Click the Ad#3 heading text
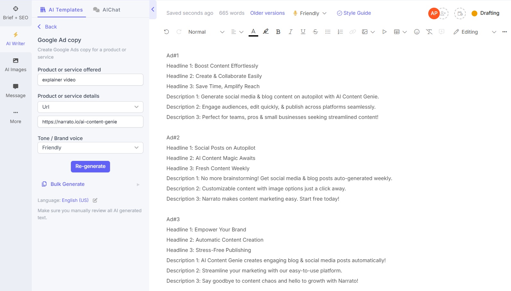 tap(173, 219)
